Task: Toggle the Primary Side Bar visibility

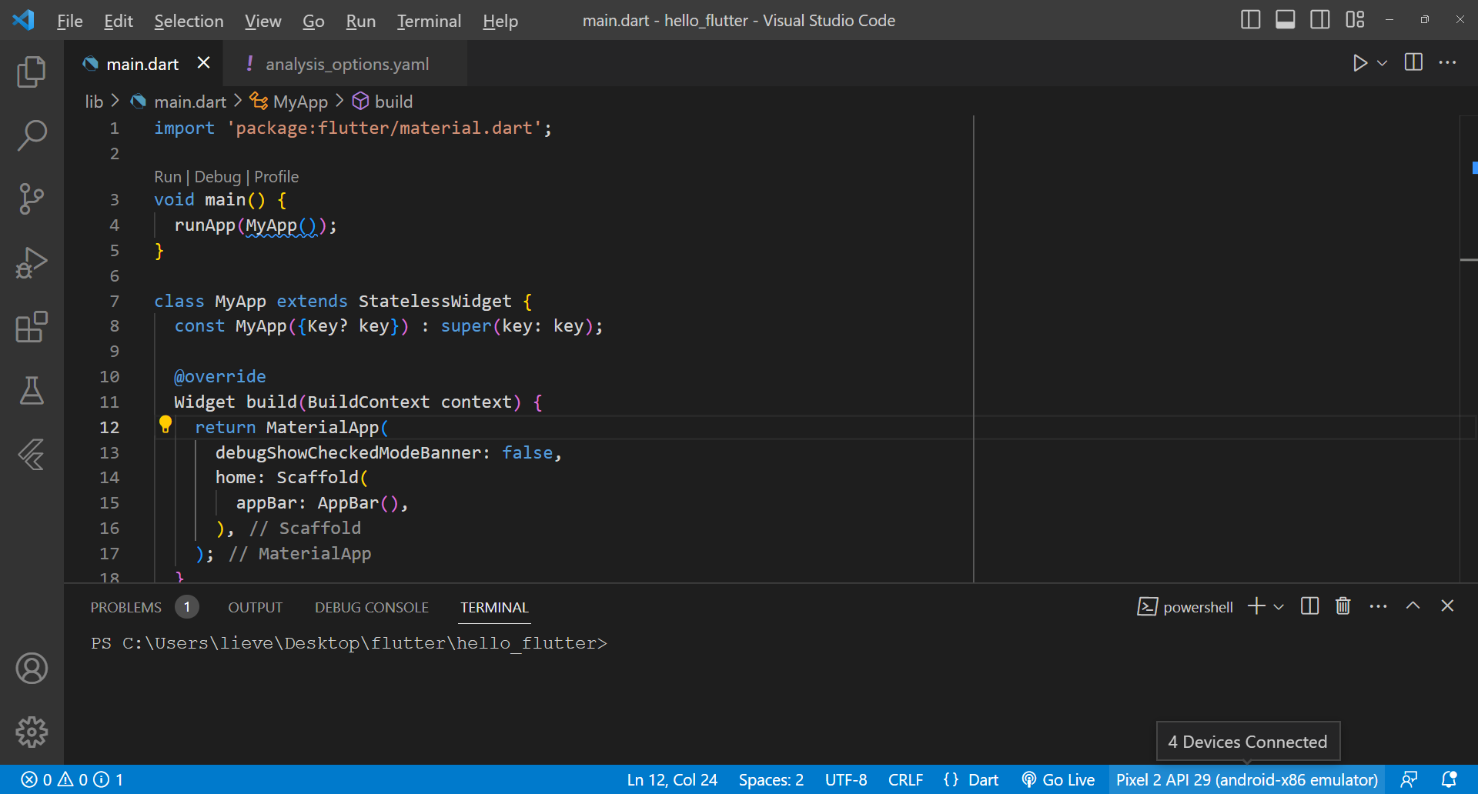Action: click(x=1250, y=20)
